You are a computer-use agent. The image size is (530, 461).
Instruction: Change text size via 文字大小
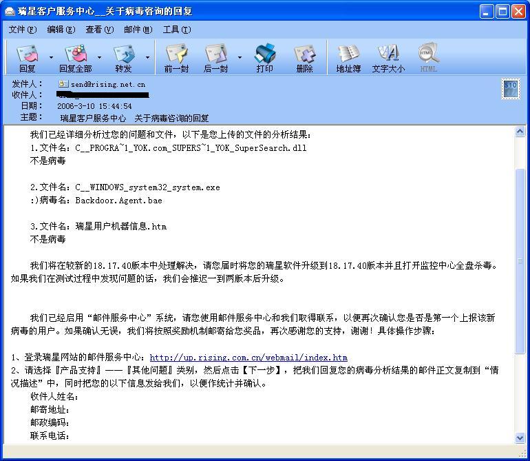(388, 58)
